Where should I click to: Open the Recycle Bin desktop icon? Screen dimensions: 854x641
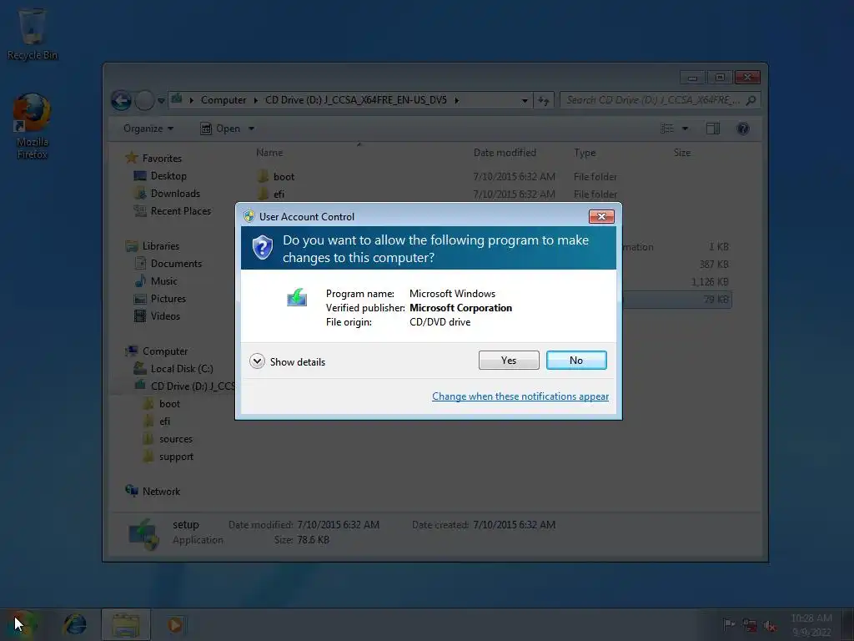point(33,33)
